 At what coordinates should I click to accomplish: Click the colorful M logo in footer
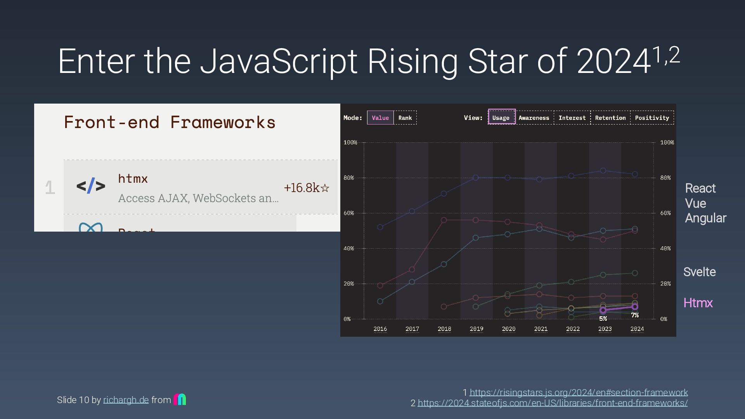point(180,399)
